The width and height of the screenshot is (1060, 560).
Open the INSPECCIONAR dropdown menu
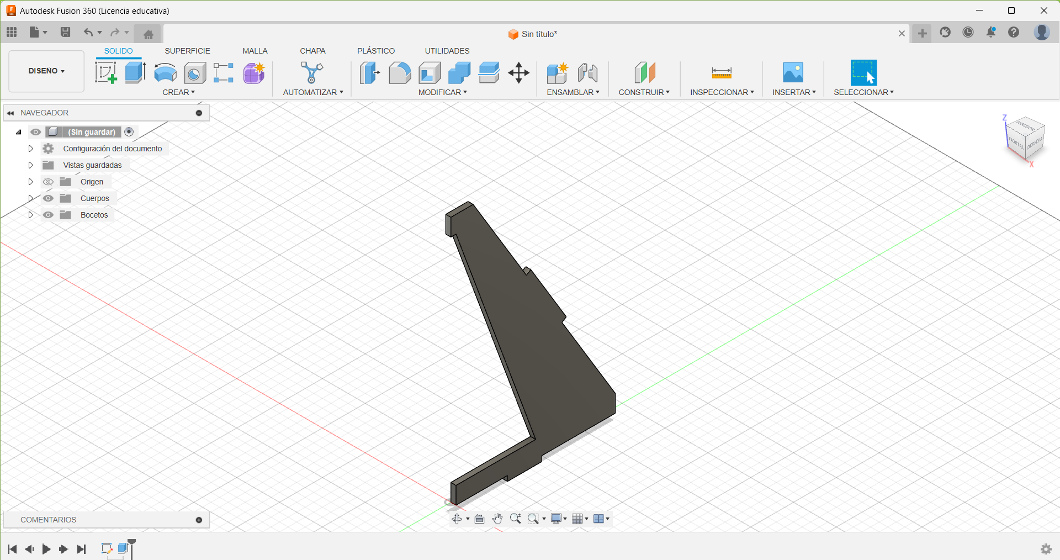(722, 92)
